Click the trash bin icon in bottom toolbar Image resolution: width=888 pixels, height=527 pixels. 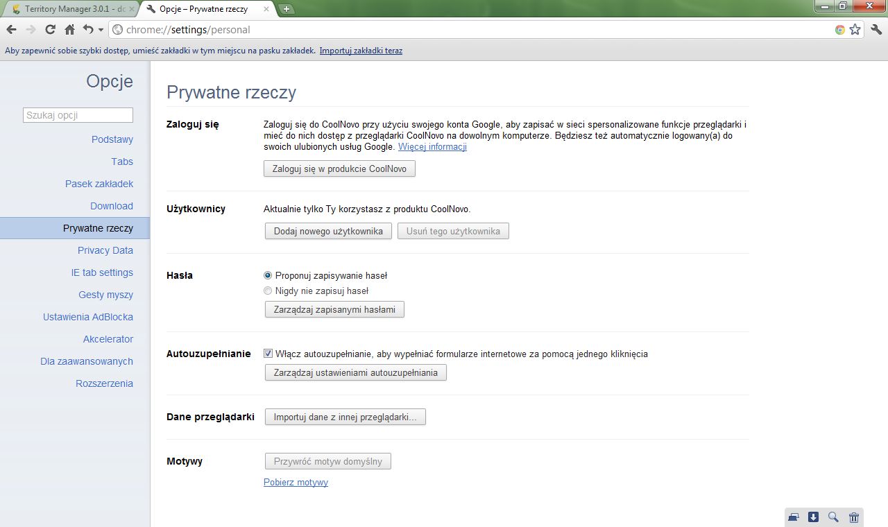click(x=854, y=517)
